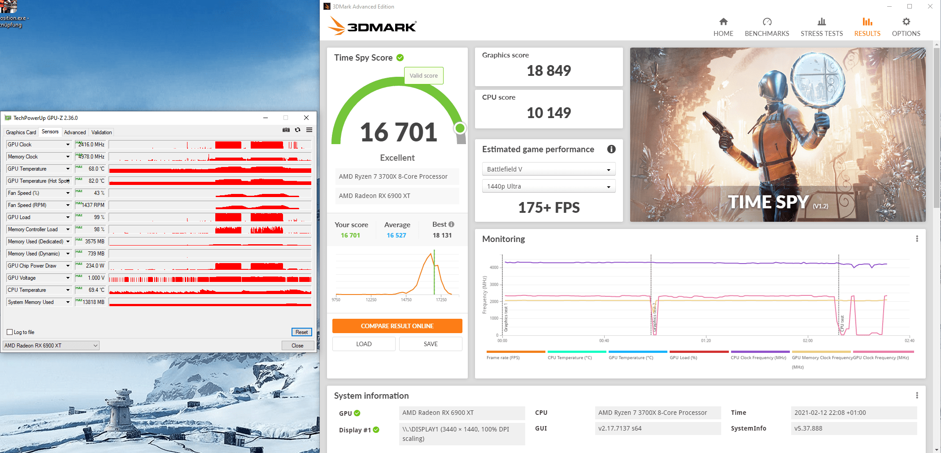Switch to the Graphics Card tab
The image size is (941, 453).
(21, 132)
